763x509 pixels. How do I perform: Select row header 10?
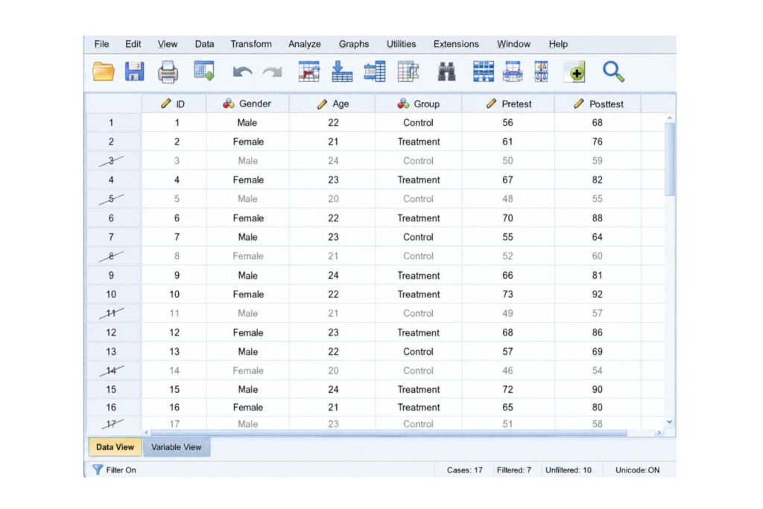click(x=112, y=294)
